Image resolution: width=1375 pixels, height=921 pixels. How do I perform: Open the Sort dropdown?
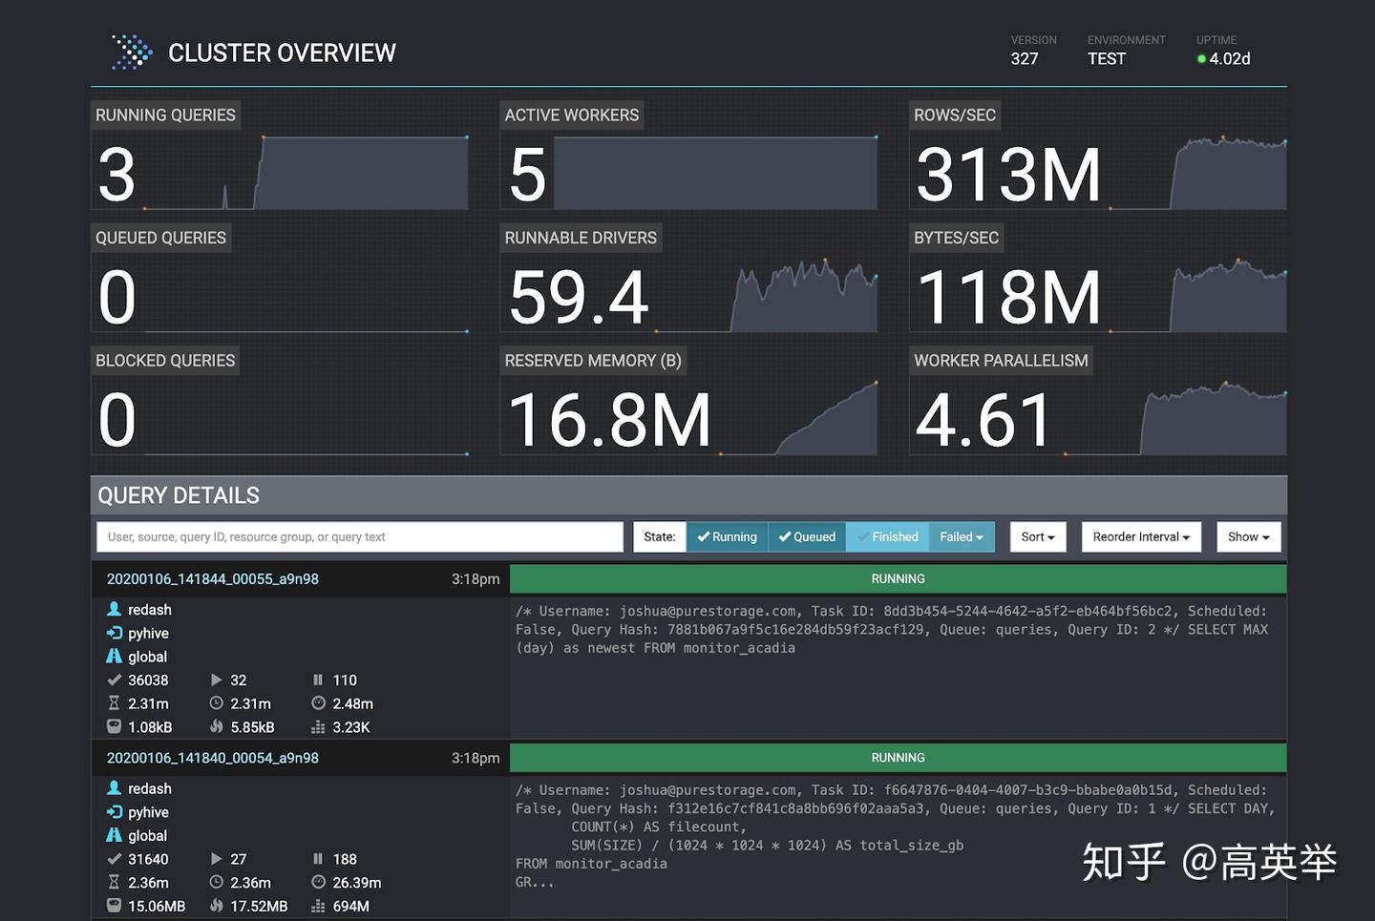tap(1037, 536)
